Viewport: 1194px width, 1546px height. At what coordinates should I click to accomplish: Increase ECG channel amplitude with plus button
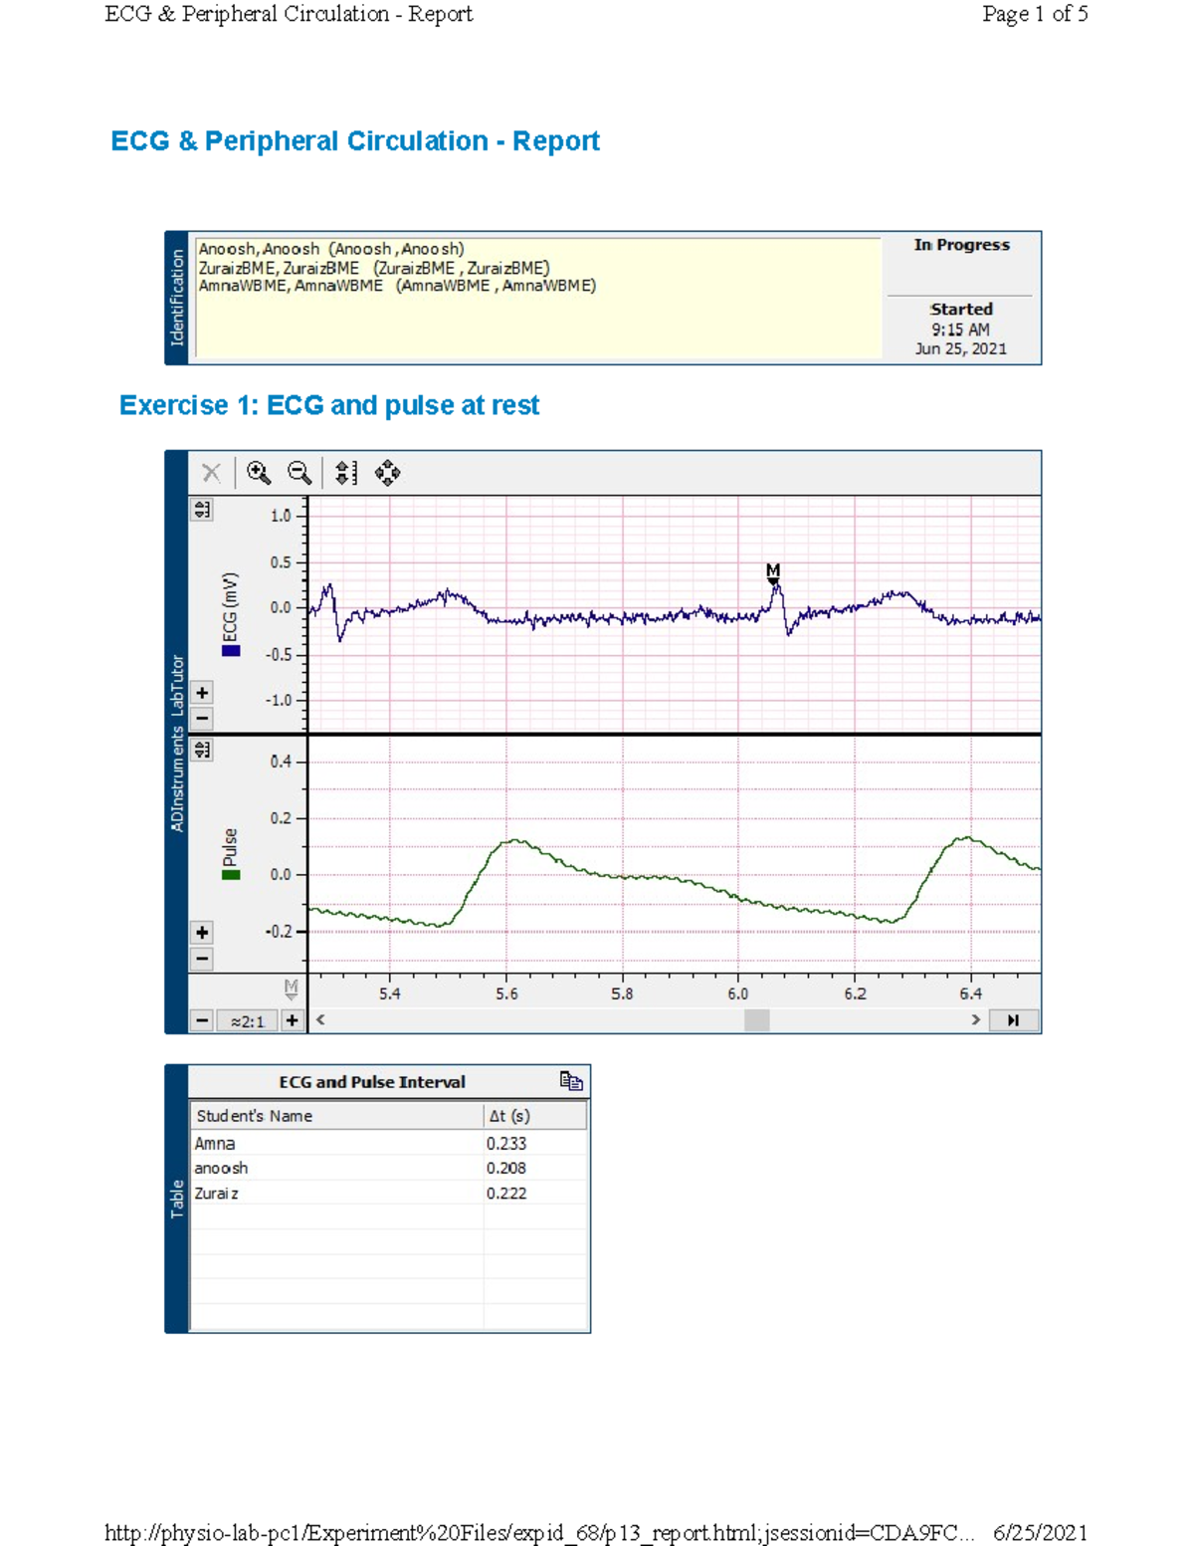click(202, 692)
